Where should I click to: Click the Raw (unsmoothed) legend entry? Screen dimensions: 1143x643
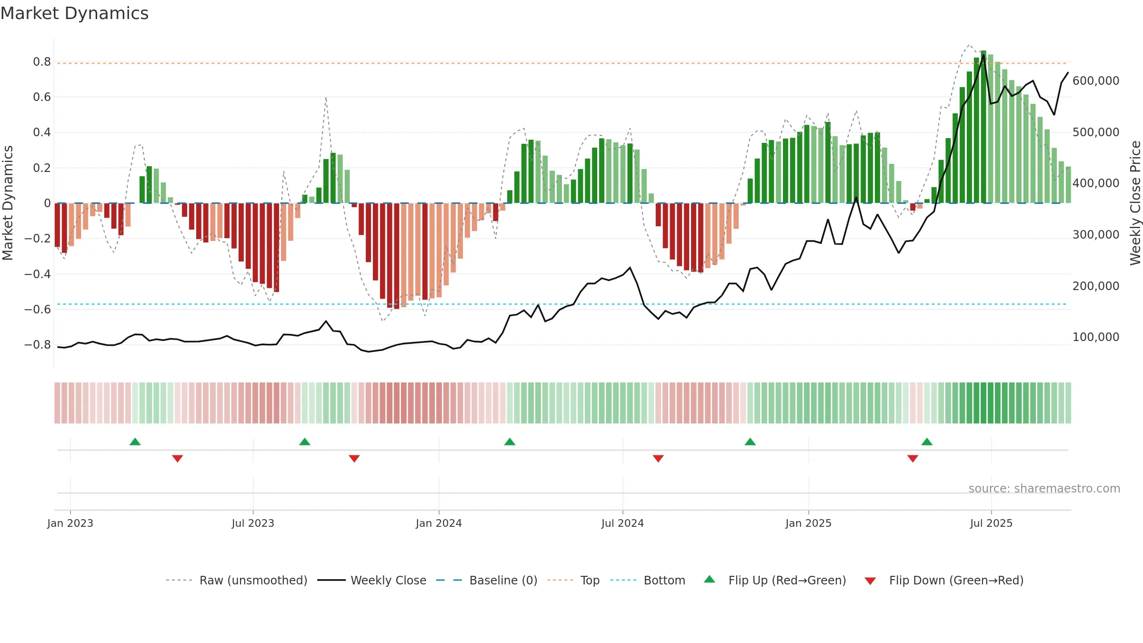(237, 580)
